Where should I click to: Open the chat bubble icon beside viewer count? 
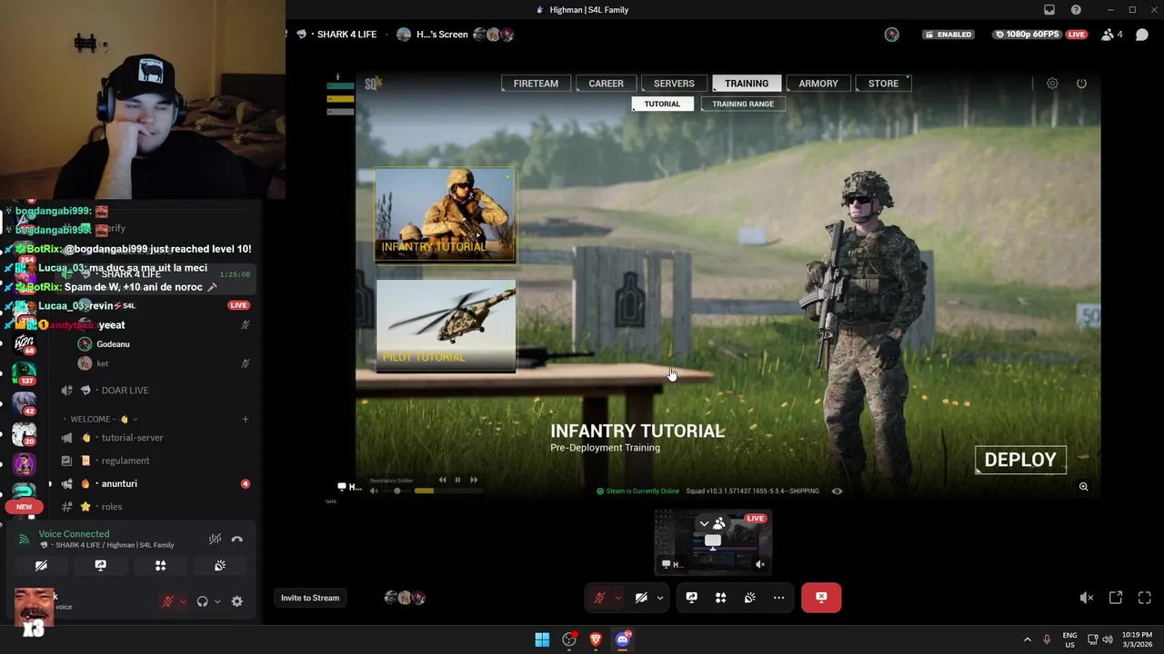(x=1142, y=35)
